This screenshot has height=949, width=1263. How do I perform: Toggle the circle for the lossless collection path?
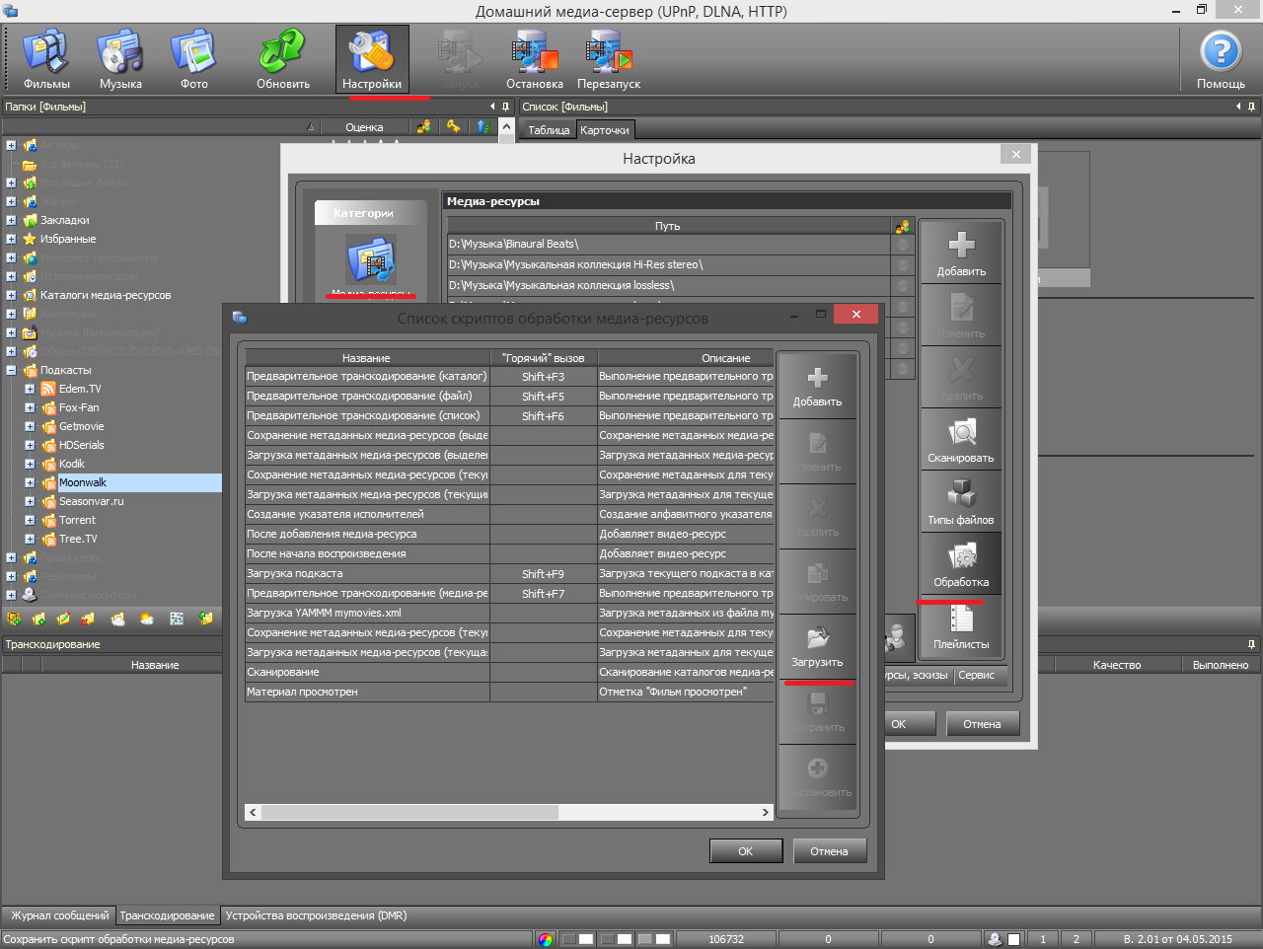point(903,285)
